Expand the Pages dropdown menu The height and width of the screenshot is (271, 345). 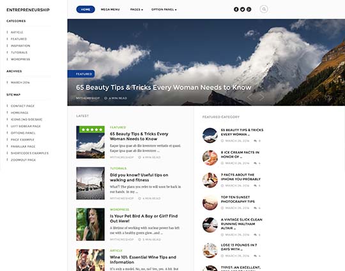(x=137, y=10)
